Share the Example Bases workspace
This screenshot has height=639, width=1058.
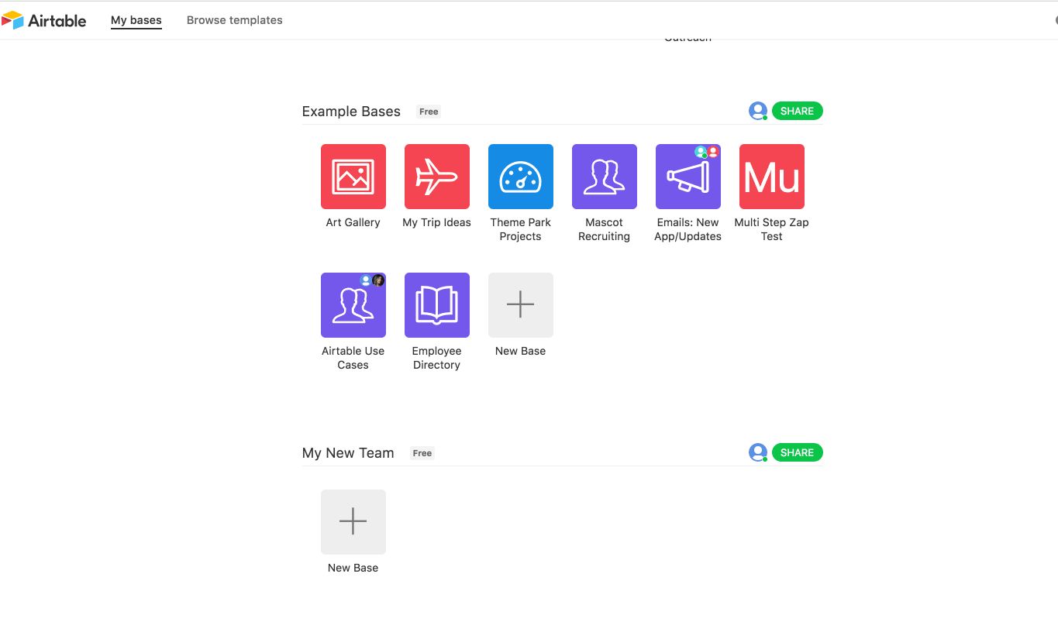[x=797, y=111]
